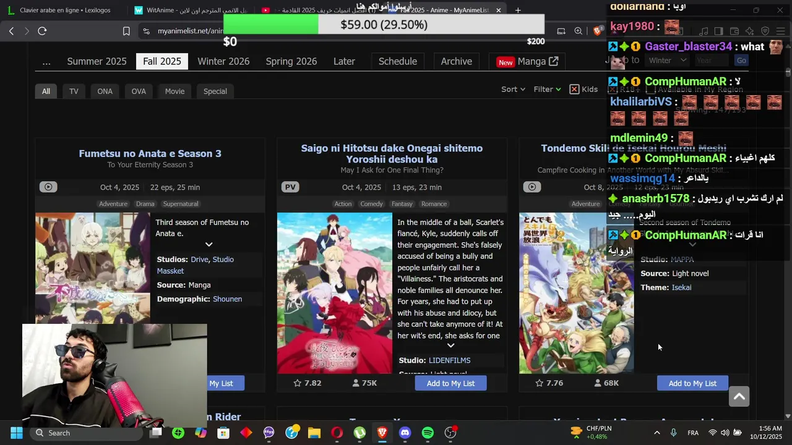Select the All type filter
Screen dimensions: 792x445
pyautogui.click(x=46, y=91)
